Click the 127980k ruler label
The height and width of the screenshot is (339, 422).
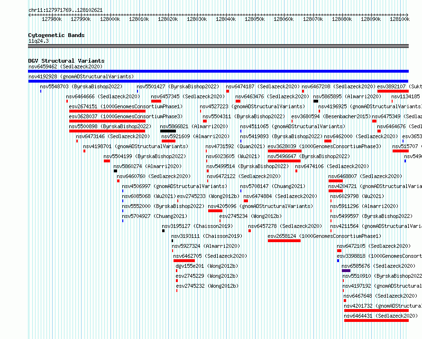[52, 19]
